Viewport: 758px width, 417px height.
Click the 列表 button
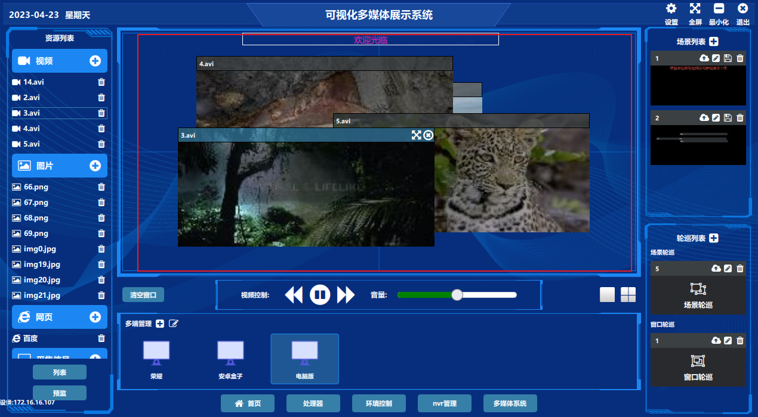coord(60,372)
